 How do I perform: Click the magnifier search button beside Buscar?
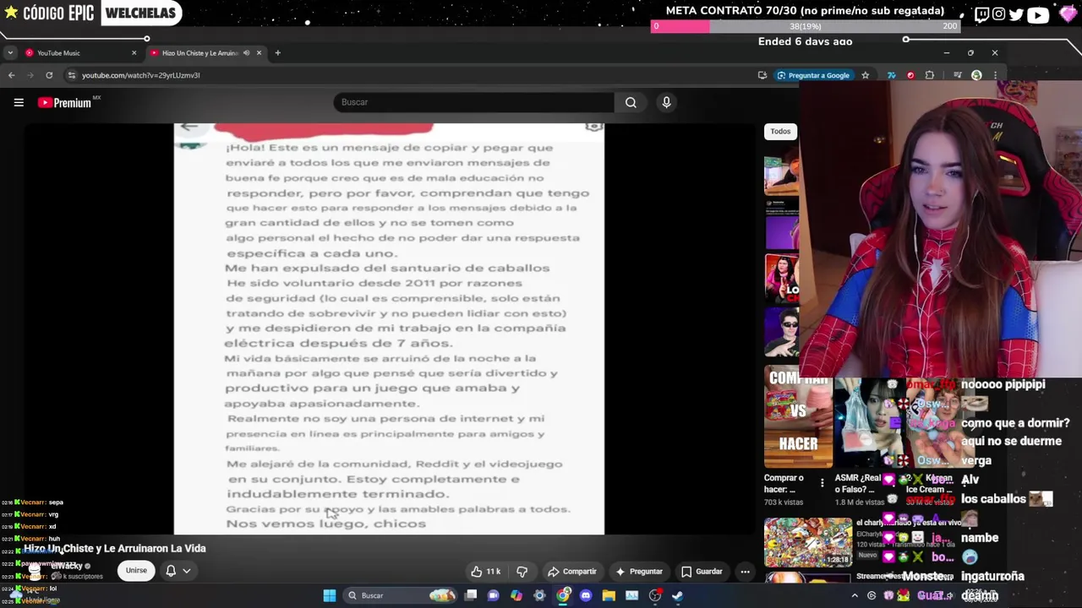(631, 102)
